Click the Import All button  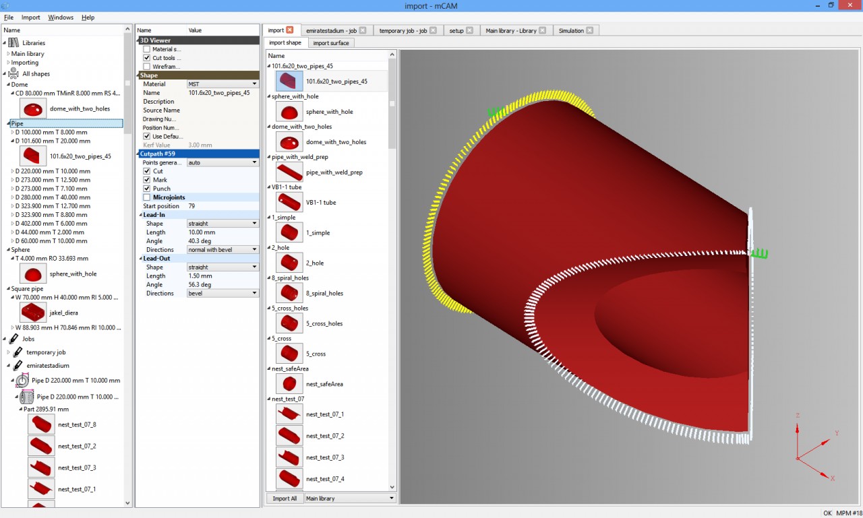(x=285, y=498)
